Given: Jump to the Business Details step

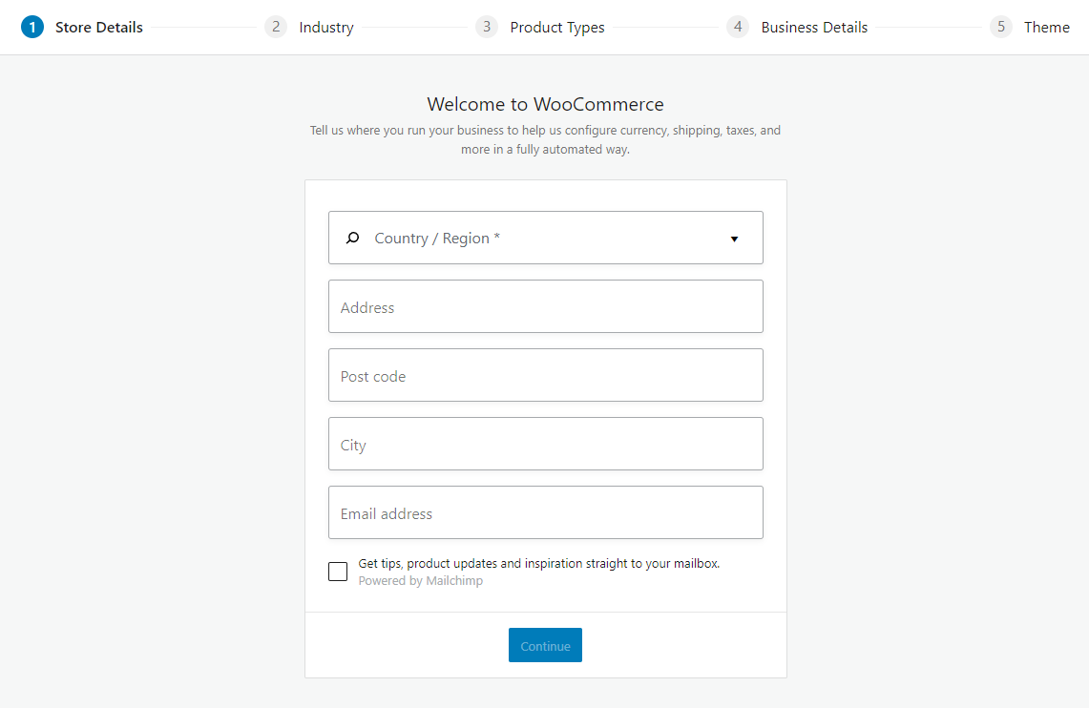Looking at the screenshot, I should [814, 27].
